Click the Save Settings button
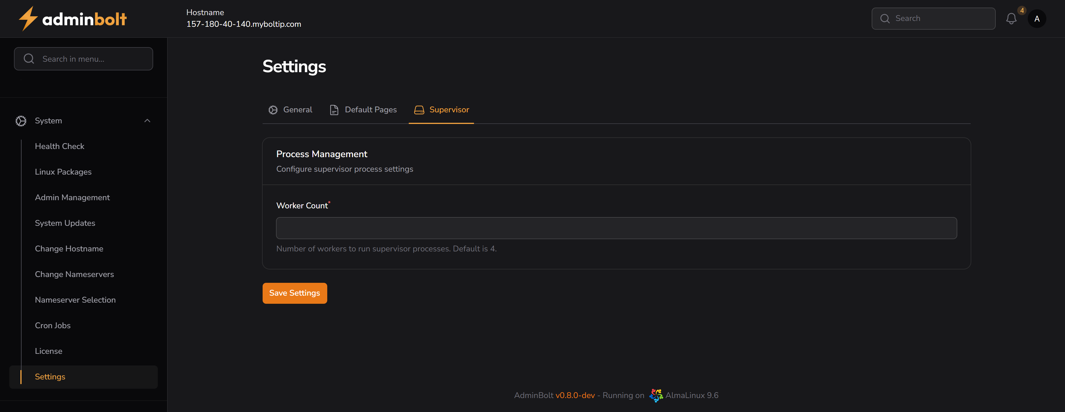The image size is (1065, 412). coord(294,293)
